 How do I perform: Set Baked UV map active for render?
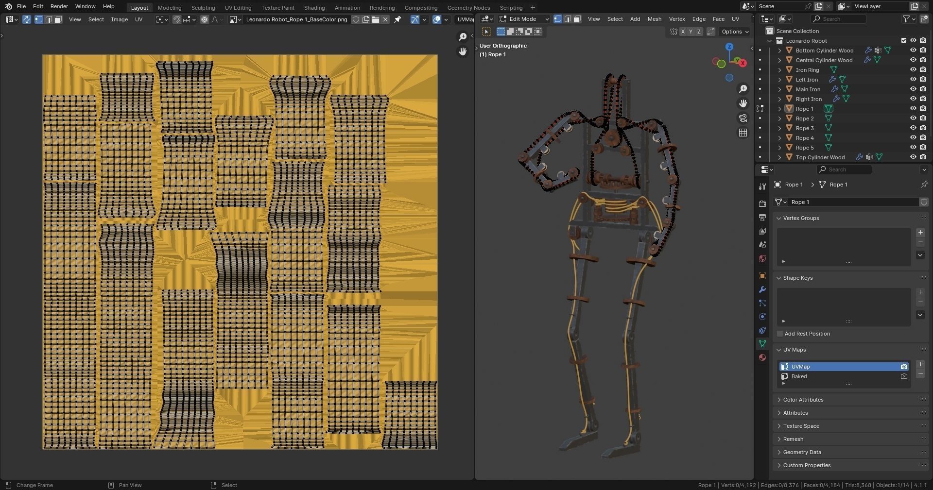[904, 376]
